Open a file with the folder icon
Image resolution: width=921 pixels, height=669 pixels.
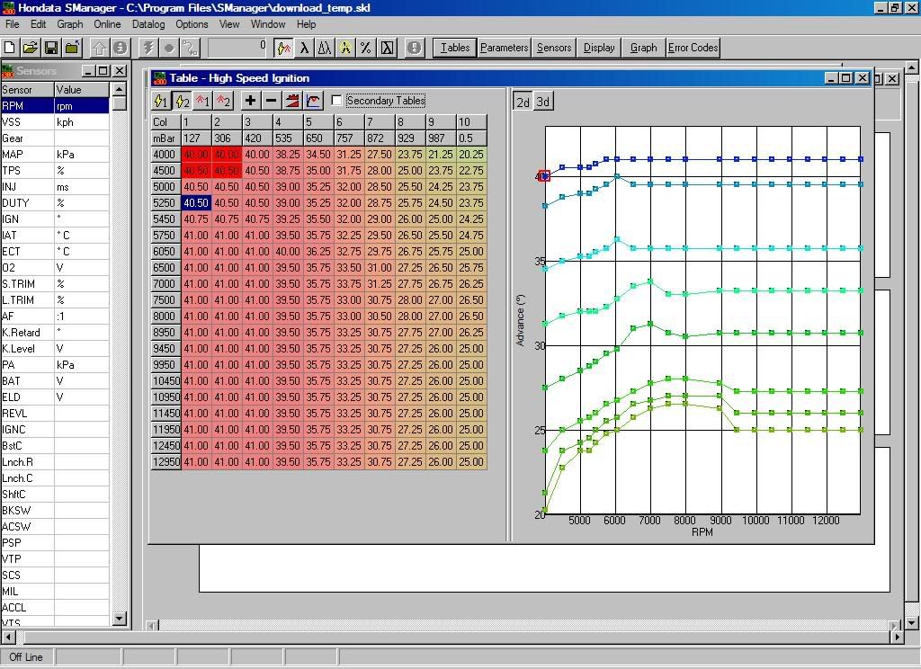30,48
